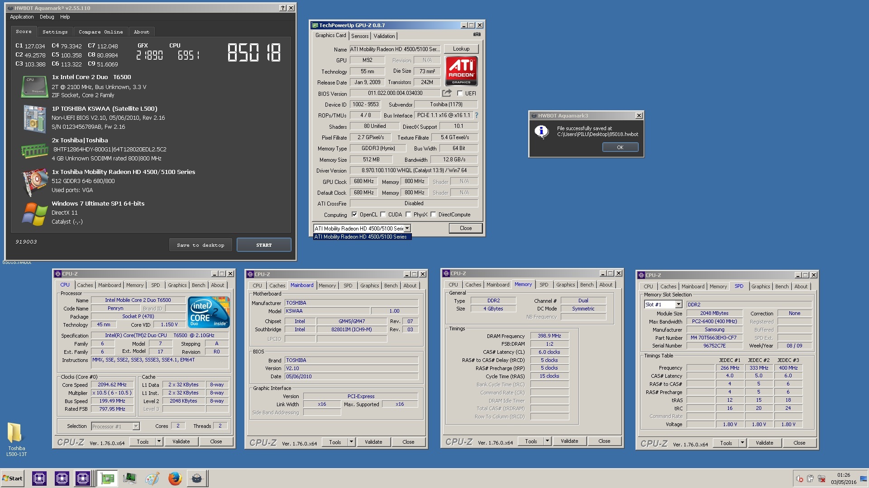Click the muted volume tray icon

click(800, 479)
